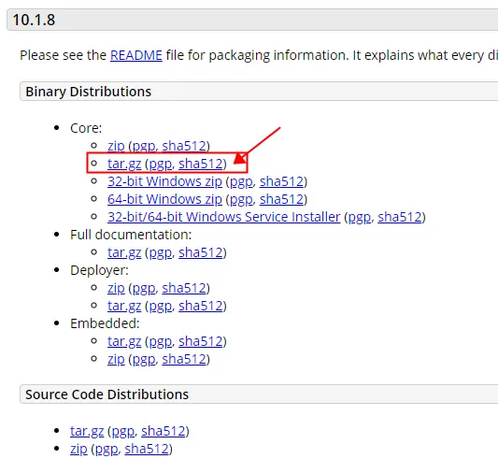This screenshot has width=498, height=473.
Task: Download source code tar.gz
Action: click(x=87, y=431)
